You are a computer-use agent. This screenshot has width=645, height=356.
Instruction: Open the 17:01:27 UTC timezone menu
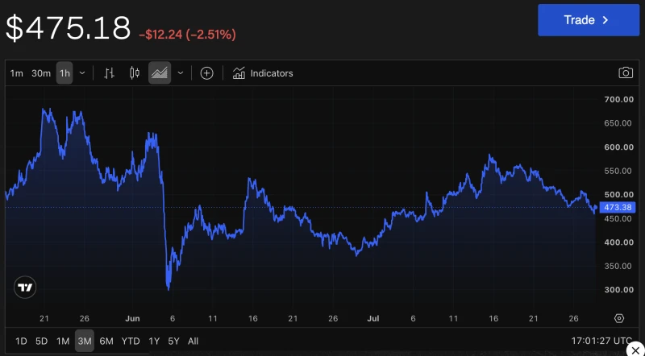coord(601,341)
